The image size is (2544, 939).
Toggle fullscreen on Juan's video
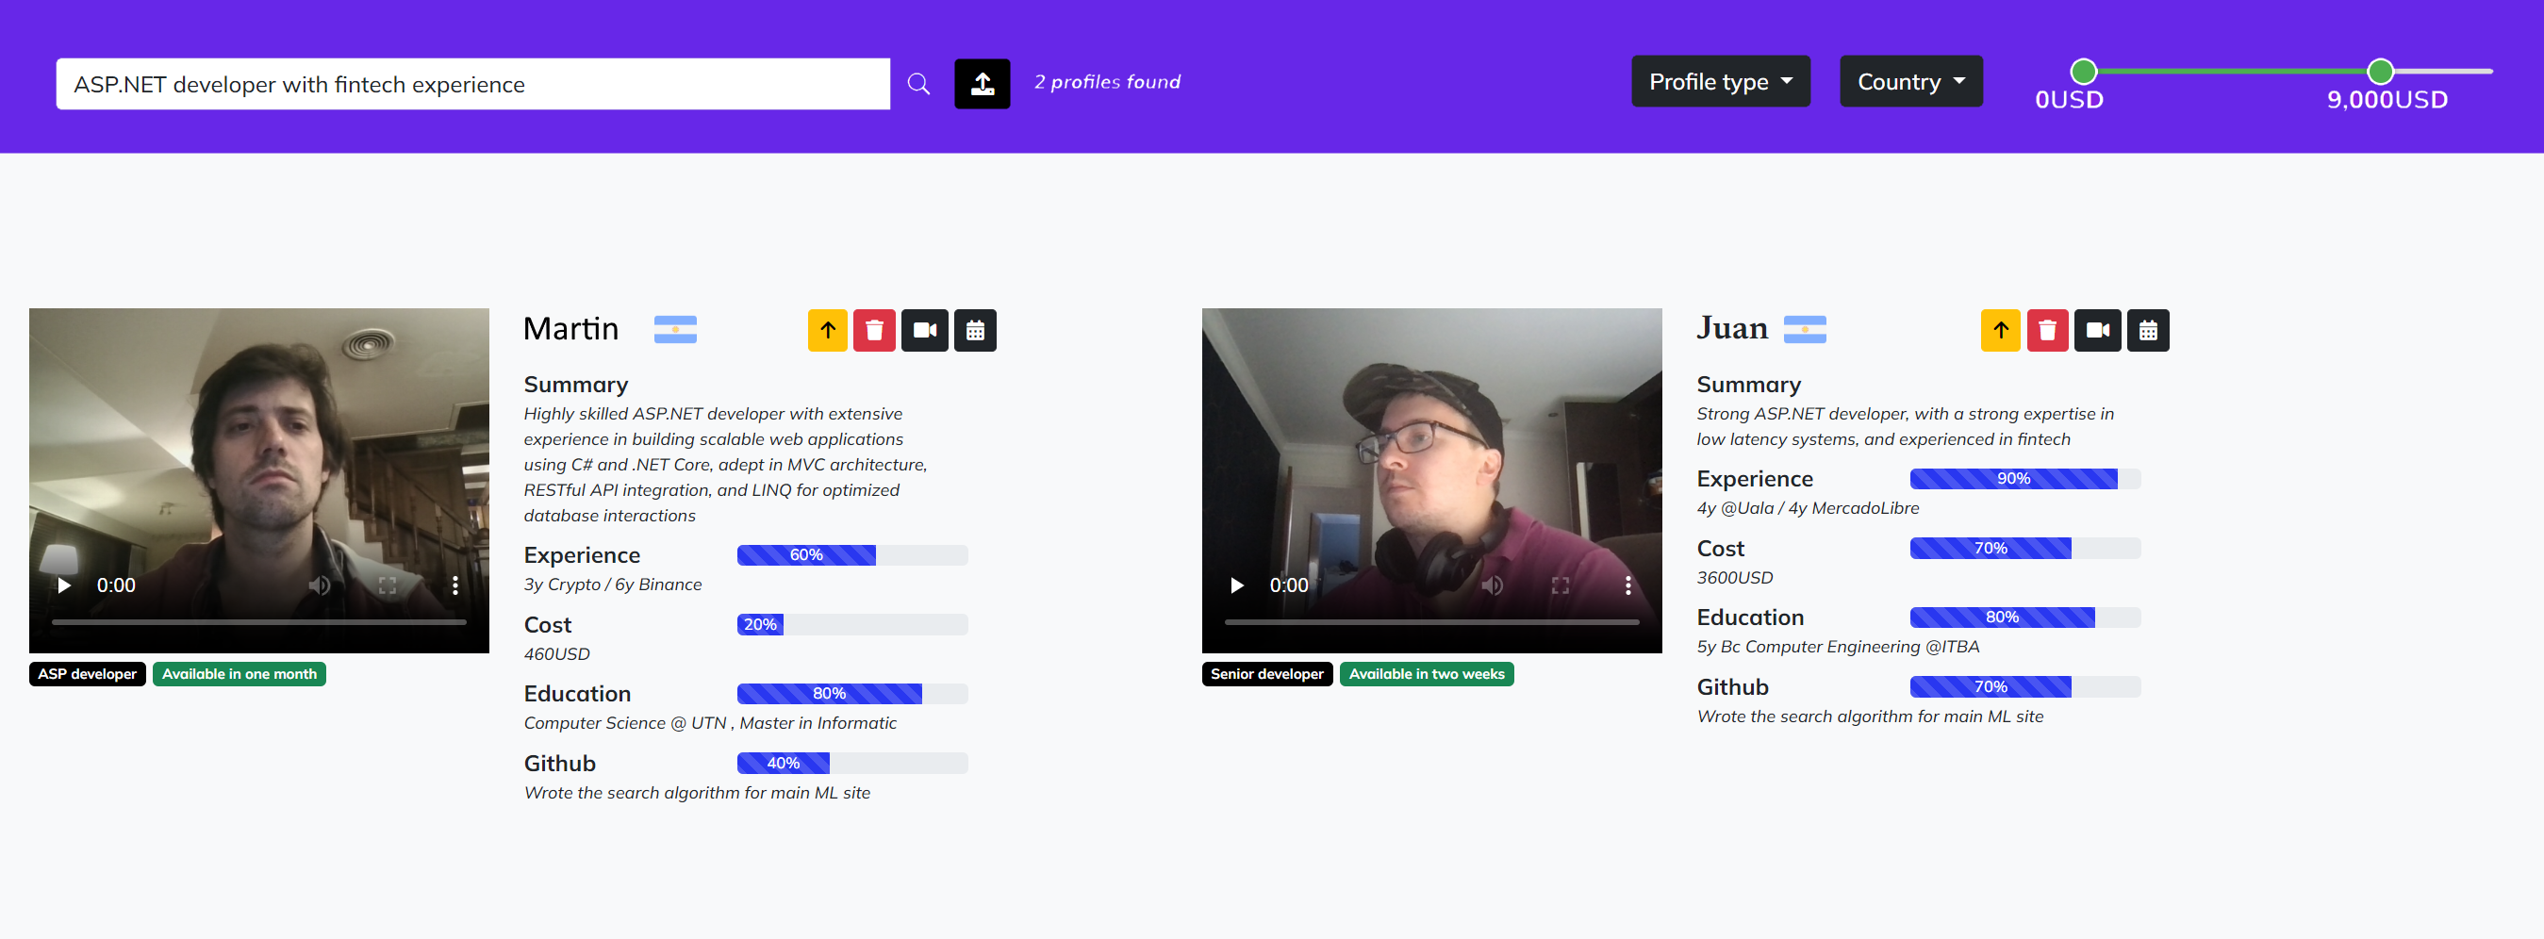[x=1561, y=585]
